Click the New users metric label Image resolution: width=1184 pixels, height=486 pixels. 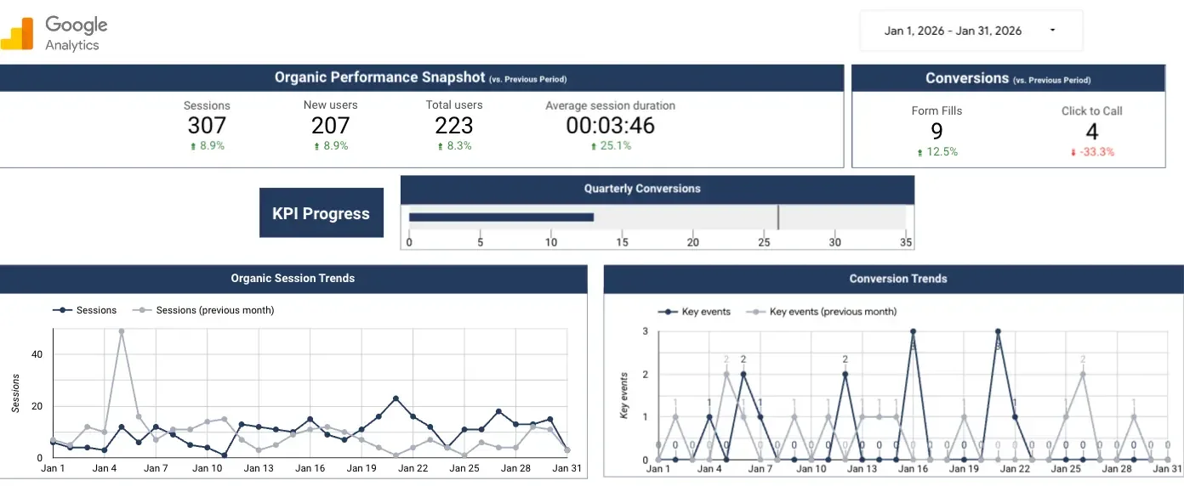(x=330, y=105)
